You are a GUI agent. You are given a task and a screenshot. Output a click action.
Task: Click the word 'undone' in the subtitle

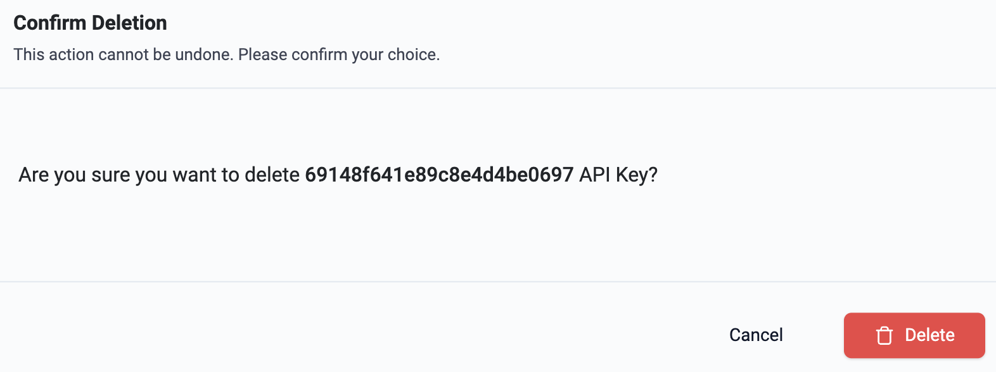(x=204, y=54)
